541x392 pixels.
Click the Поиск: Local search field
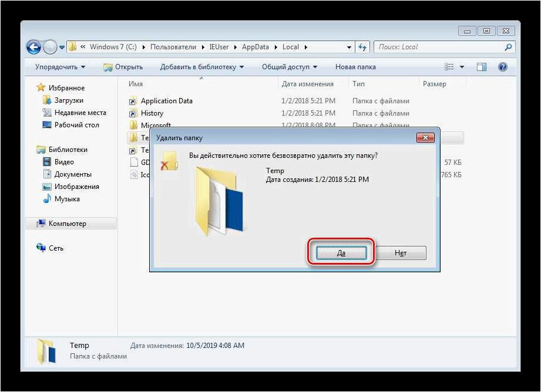point(438,47)
